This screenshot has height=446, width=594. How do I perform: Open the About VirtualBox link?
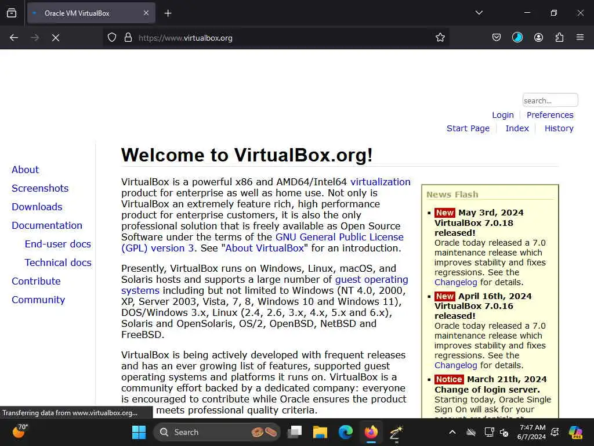[x=265, y=248]
